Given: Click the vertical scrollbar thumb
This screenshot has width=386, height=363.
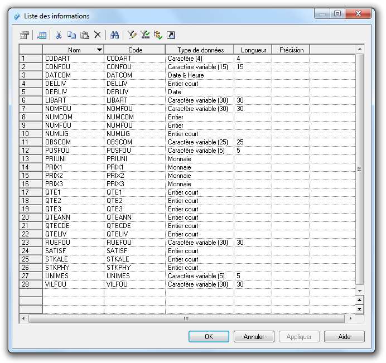Looking at the screenshot, I should (359, 169).
